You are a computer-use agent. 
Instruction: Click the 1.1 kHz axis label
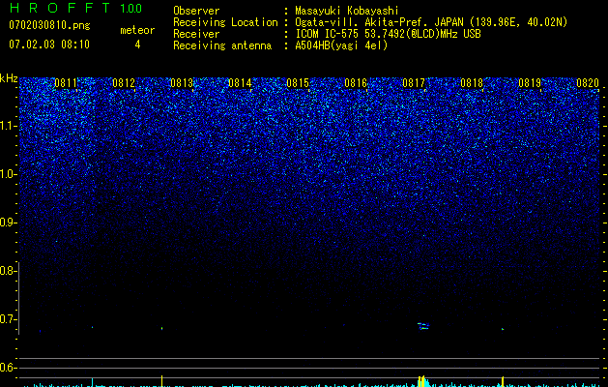(x=8, y=126)
